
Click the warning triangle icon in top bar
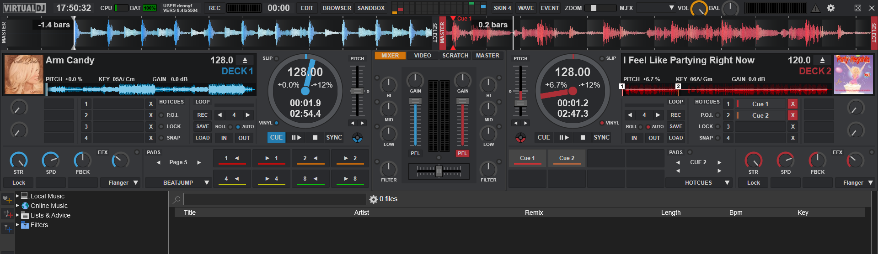tap(815, 8)
